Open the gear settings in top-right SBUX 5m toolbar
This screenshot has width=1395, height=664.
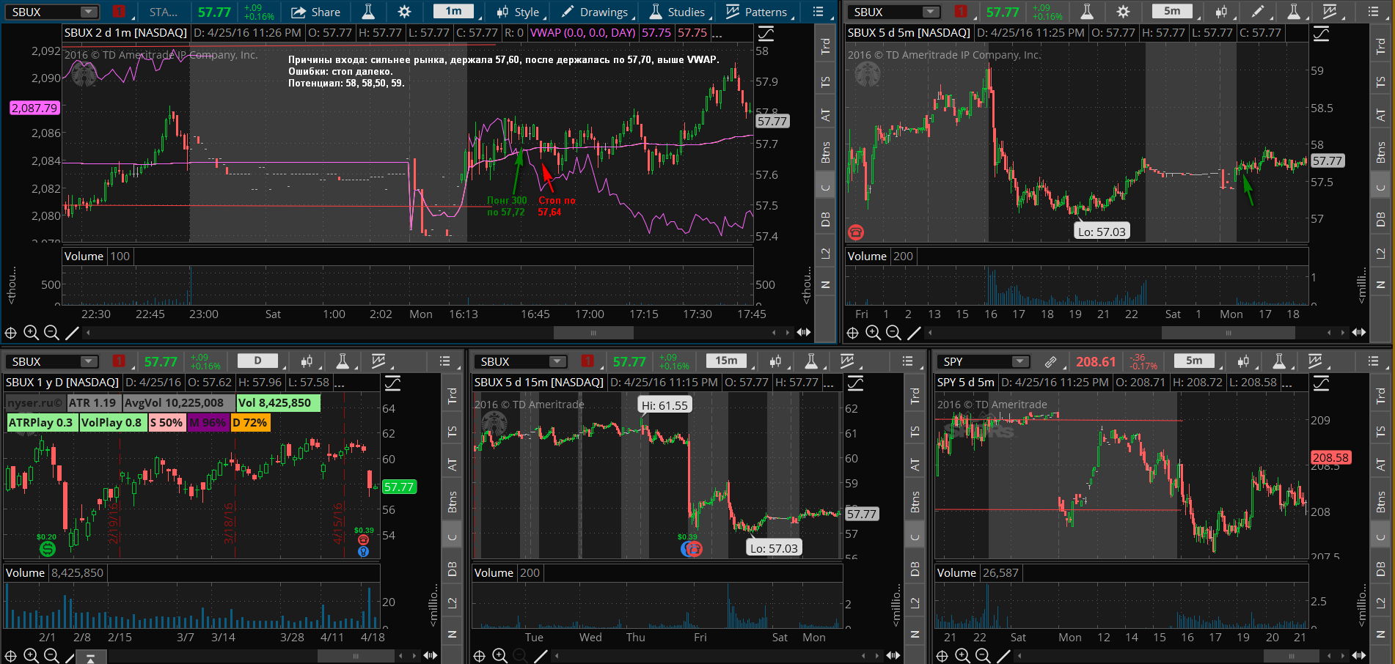pyautogui.click(x=1123, y=12)
